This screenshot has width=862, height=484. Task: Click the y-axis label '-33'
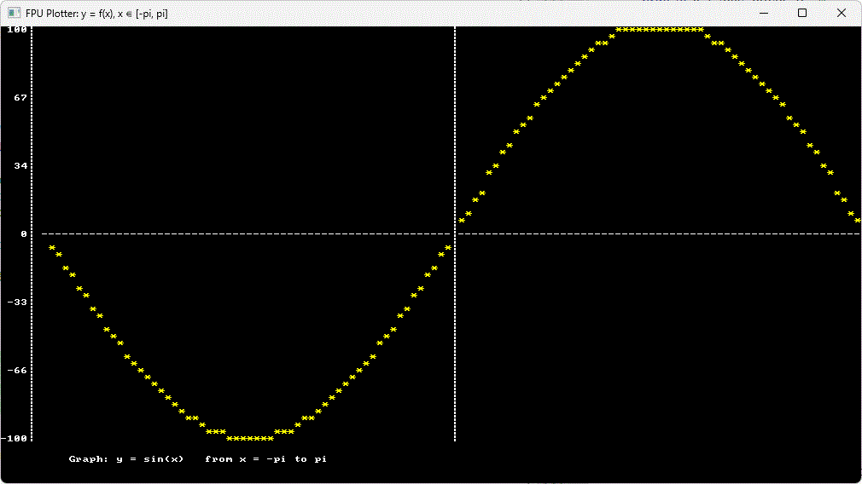(17, 302)
